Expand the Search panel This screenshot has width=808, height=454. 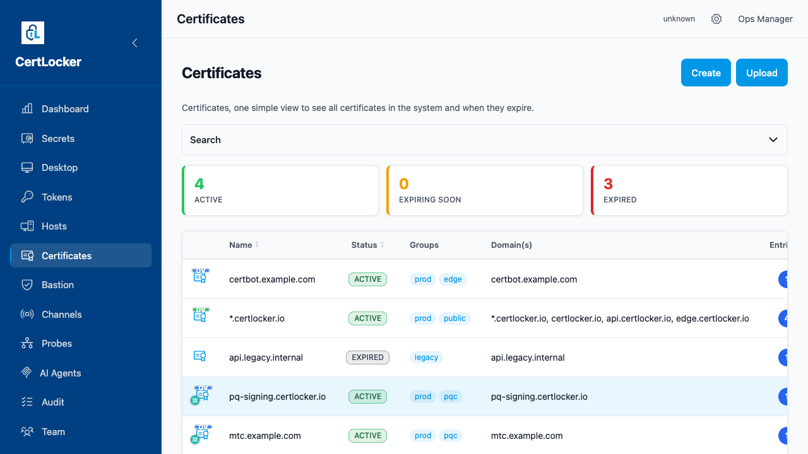(485, 140)
